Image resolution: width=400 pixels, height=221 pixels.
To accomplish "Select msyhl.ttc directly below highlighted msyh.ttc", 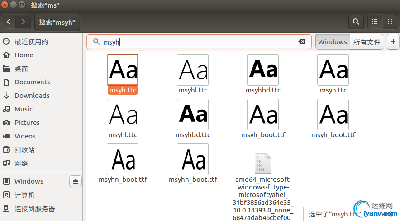I will [x=123, y=119].
